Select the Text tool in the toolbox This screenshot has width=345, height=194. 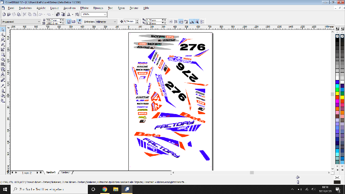[3, 74]
